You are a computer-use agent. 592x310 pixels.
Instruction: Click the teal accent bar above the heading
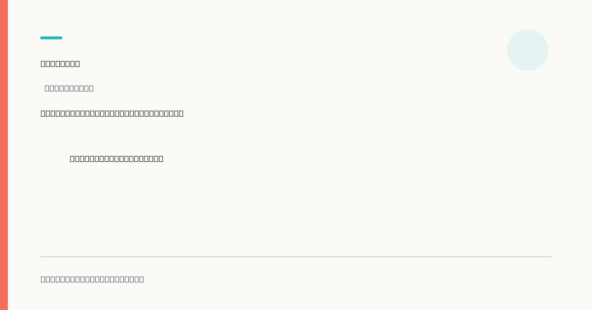click(x=51, y=38)
